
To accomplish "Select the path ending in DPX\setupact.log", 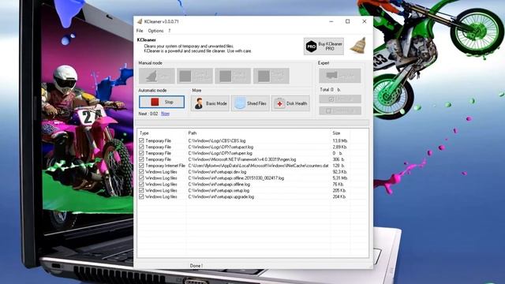I will click(221, 147).
